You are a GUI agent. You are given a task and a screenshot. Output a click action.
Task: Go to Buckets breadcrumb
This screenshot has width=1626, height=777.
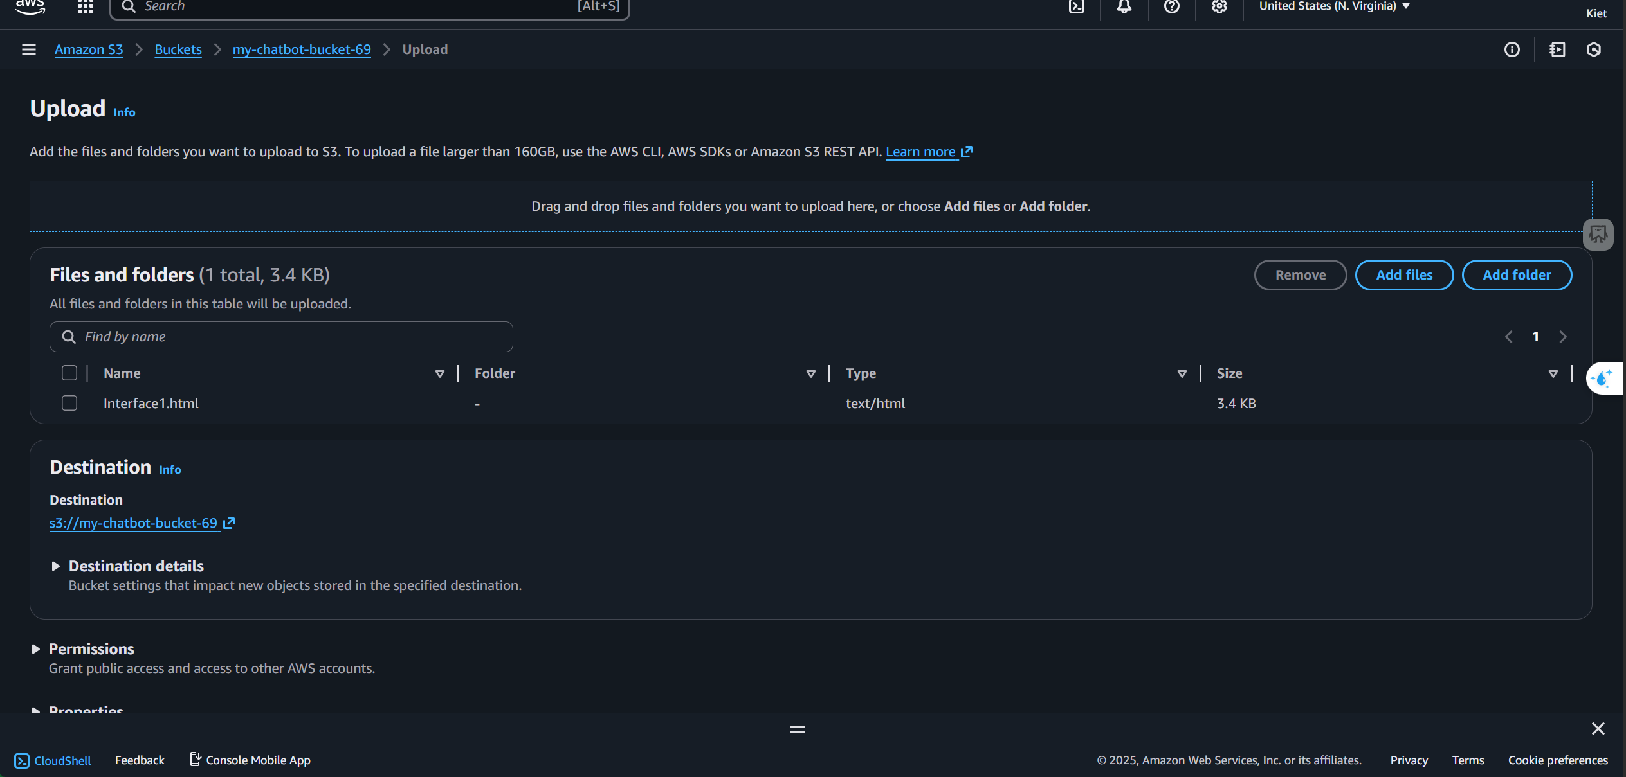tap(178, 49)
